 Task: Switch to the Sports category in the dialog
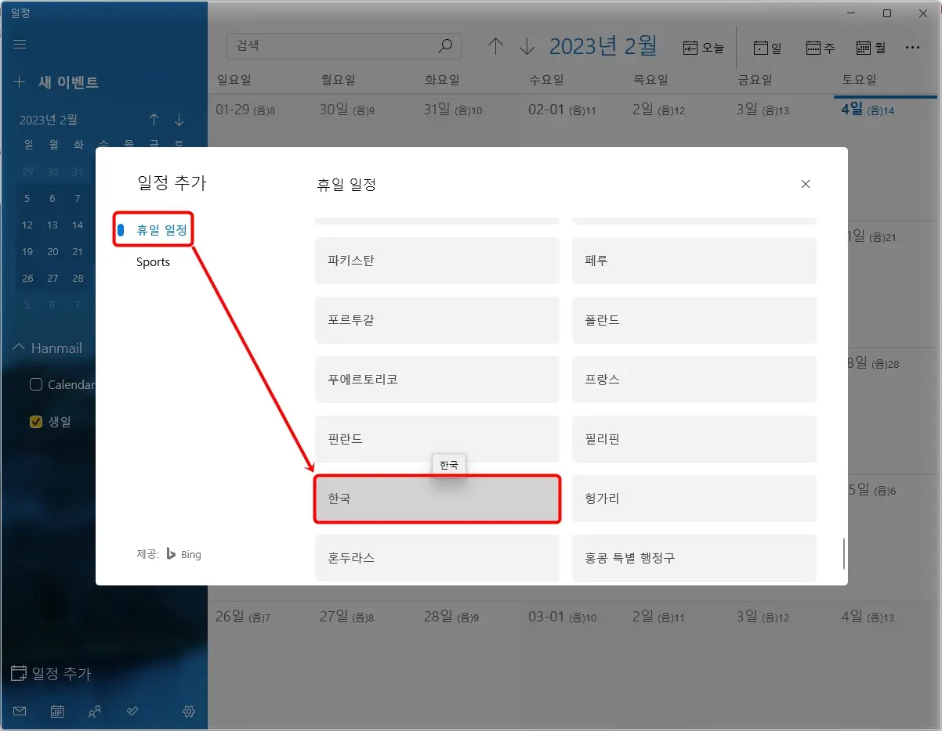(x=152, y=261)
